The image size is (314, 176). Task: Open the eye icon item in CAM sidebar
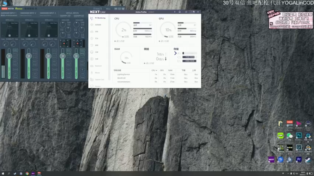[92, 25]
